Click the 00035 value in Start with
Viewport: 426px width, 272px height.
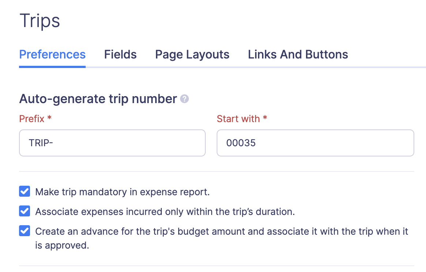coord(241,143)
